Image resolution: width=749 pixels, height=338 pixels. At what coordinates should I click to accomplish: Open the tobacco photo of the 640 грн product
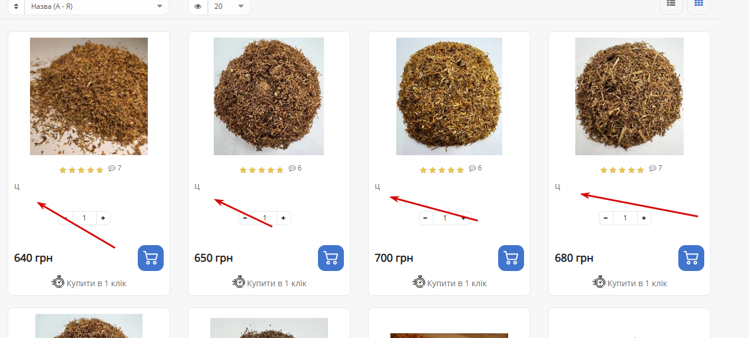[x=89, y=96]
